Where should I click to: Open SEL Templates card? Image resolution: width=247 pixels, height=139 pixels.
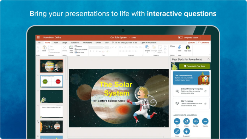pyautogui.click(x=191, y=103)
